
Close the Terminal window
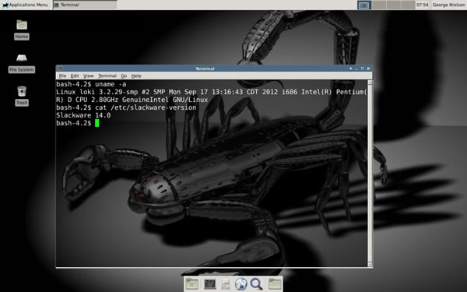pos(368,69)
